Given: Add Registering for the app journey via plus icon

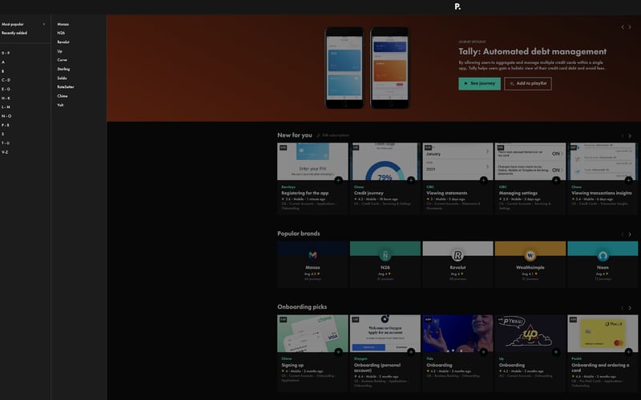Looking at the screenshot, I should click(x=338, y=180).
